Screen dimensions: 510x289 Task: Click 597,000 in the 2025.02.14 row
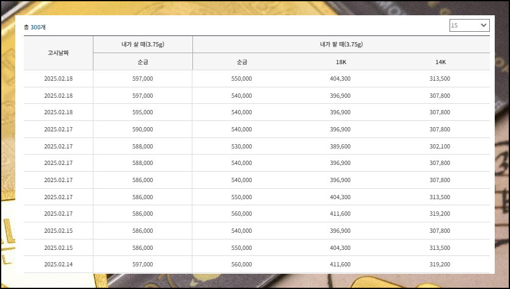(x=142, y=265)
